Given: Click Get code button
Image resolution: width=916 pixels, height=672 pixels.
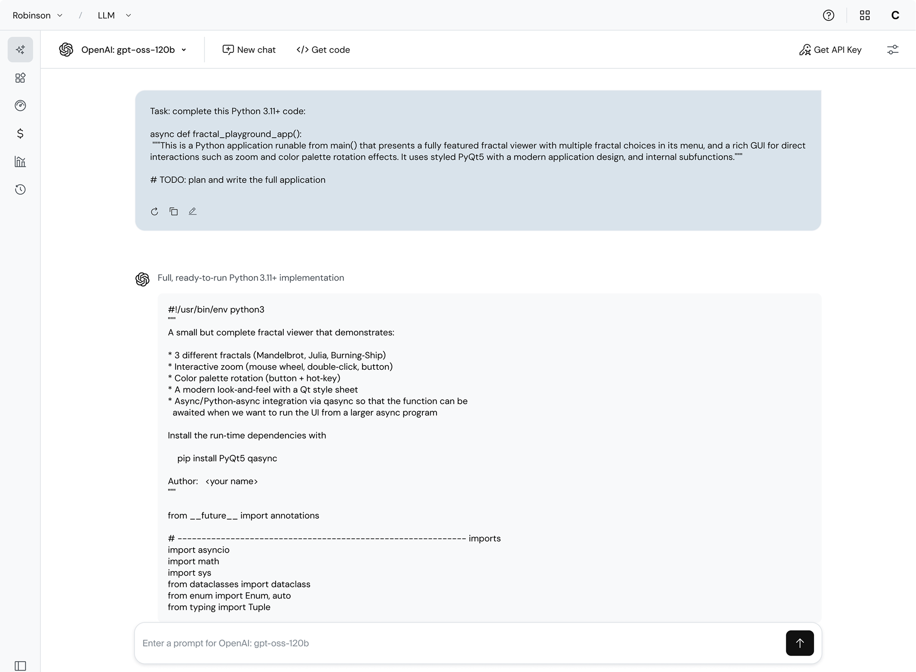Looking at the screenshot, I should [x=323, y=50].
